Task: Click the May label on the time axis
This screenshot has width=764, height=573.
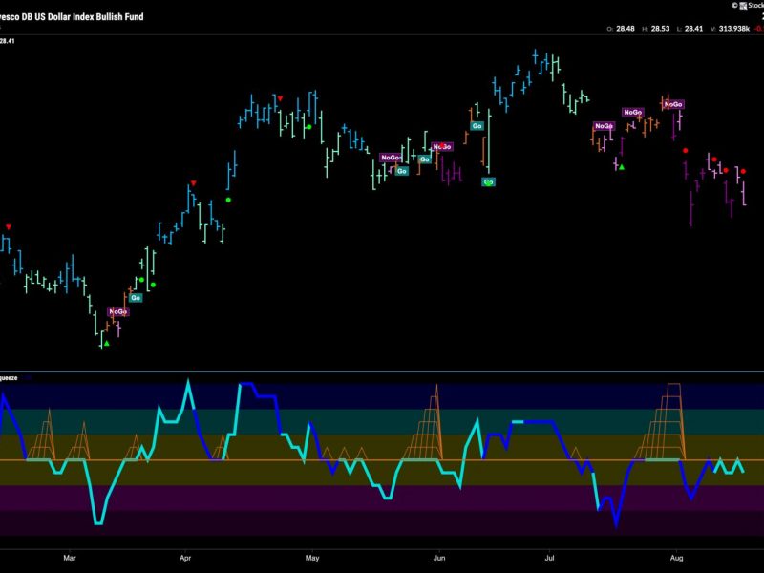Action: point(312,558)
